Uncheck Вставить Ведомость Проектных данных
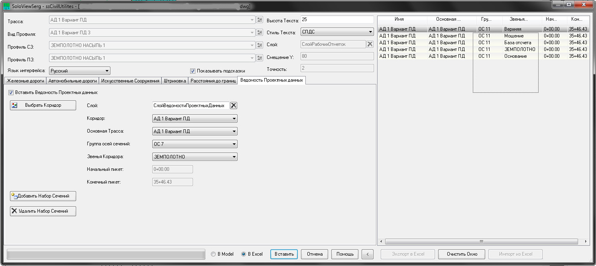Image resolution: width=596 pixels, height=266 pixels. (11, 92)
